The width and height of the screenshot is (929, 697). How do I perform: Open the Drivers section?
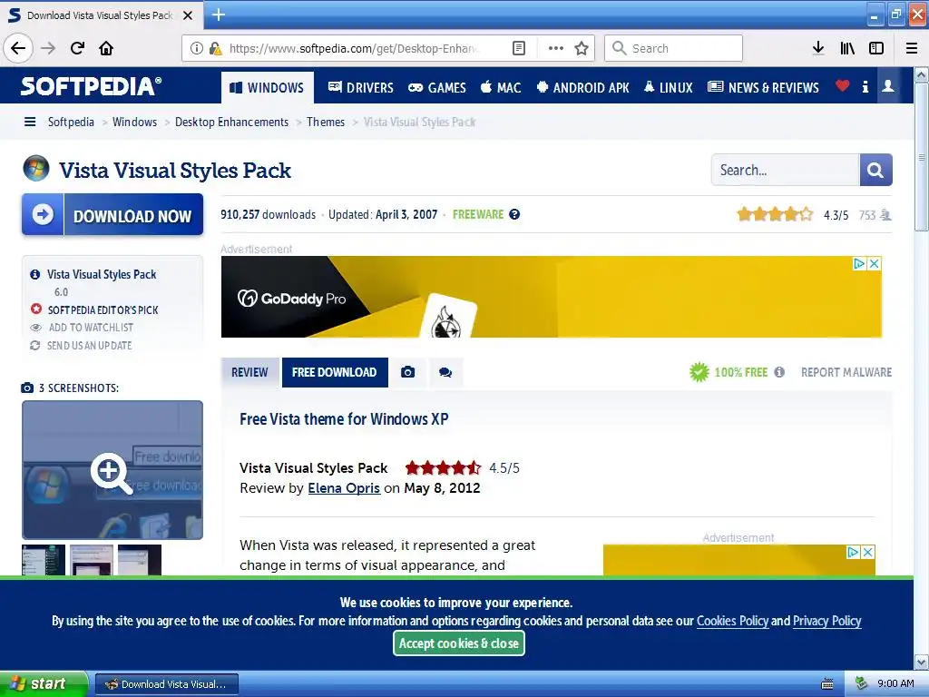tap(361, 88)
